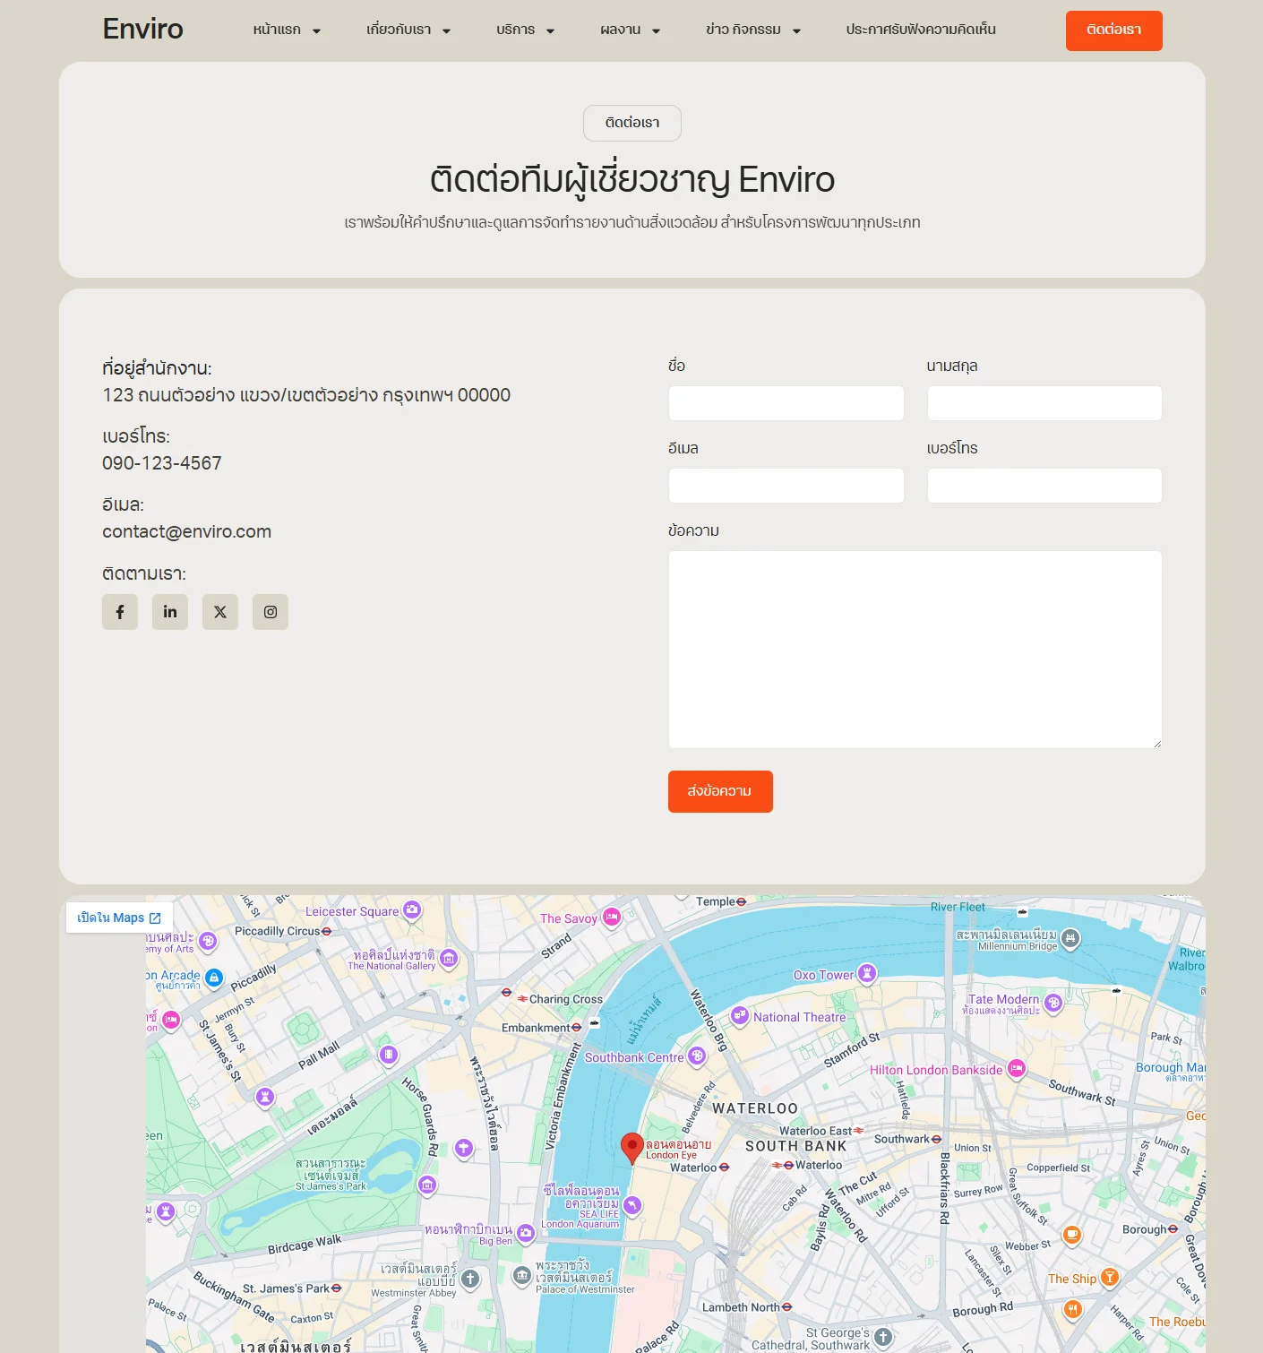1263x1353 pixels.
Task: Click The National Gallery marker icon
Action: [449, 959]
